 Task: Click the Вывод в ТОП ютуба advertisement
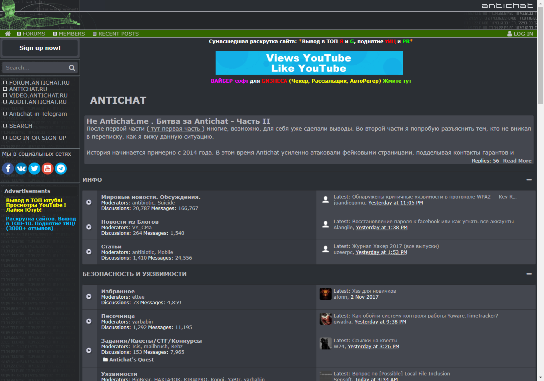tap(36, 205)
